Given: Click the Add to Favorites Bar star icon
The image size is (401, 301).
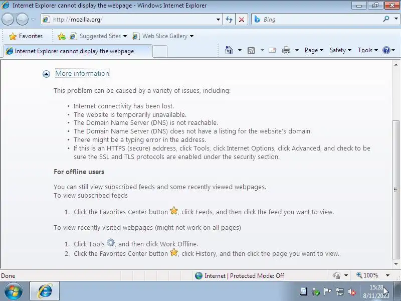Looking at the screenshot, I should pyautogui.click(x=61, y=36).
